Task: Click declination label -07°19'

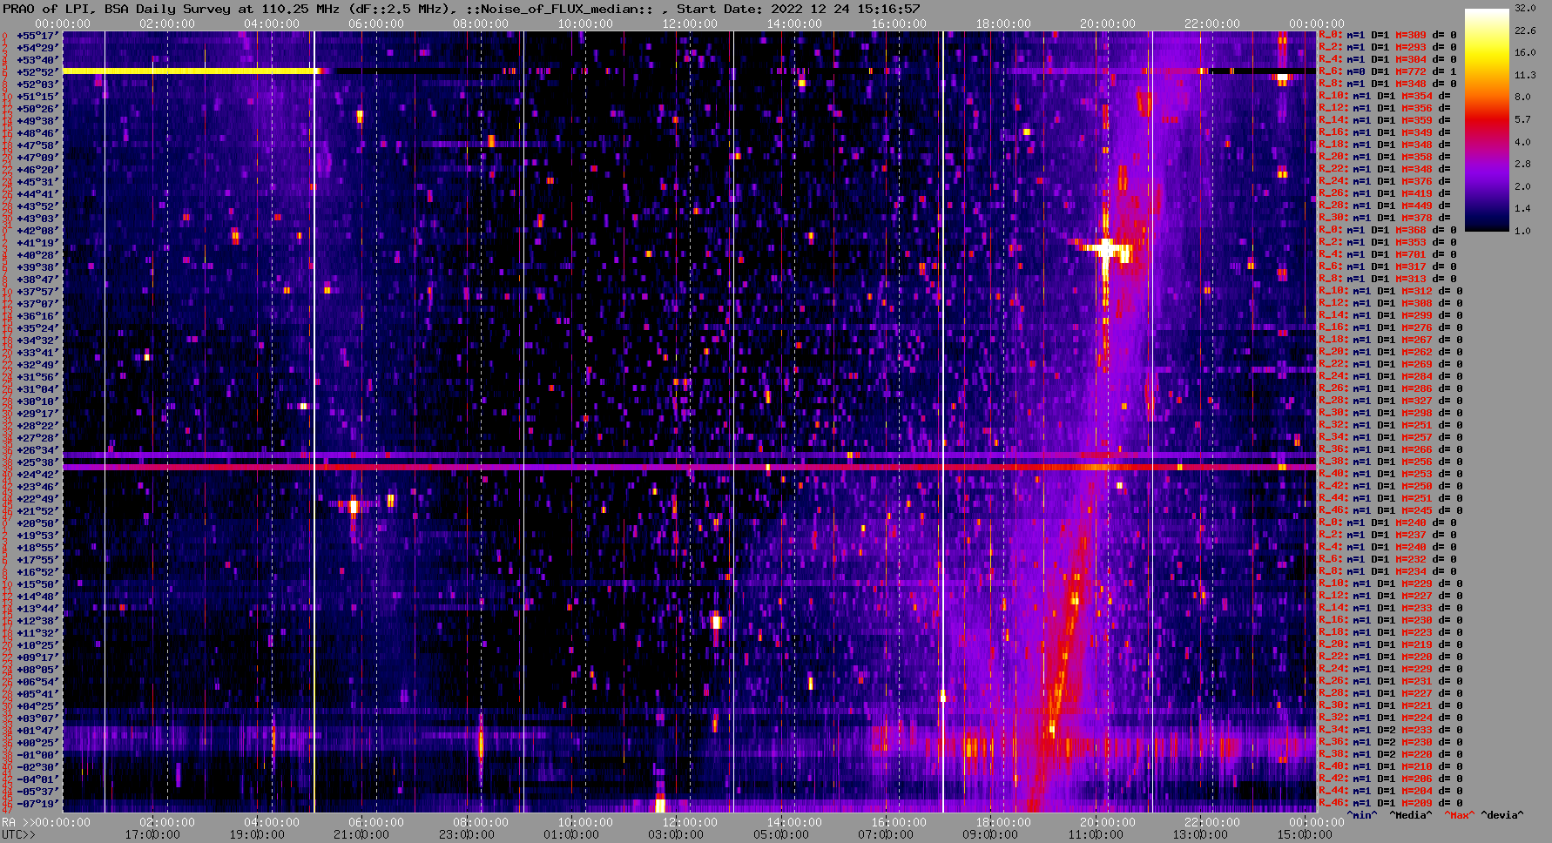Action: click(37, 804)
